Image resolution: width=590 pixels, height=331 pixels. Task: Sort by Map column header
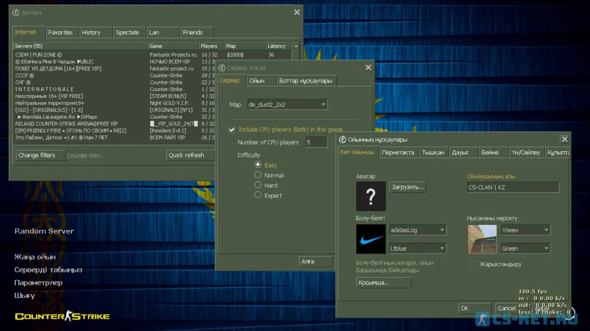tap(245, 46)
